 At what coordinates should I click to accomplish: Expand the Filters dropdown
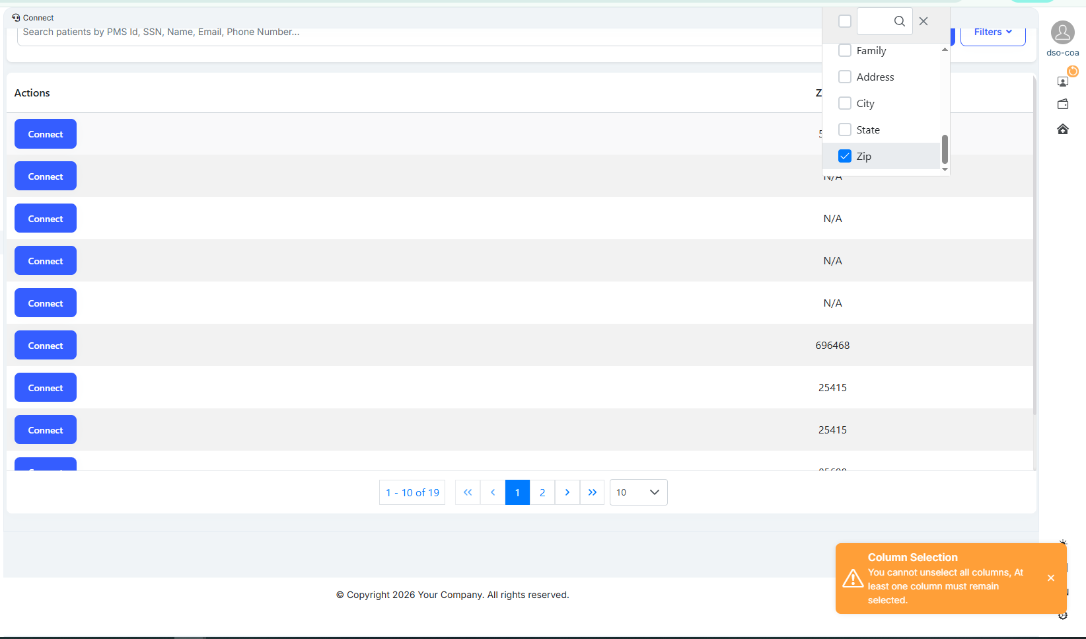[x=992, y=32]
